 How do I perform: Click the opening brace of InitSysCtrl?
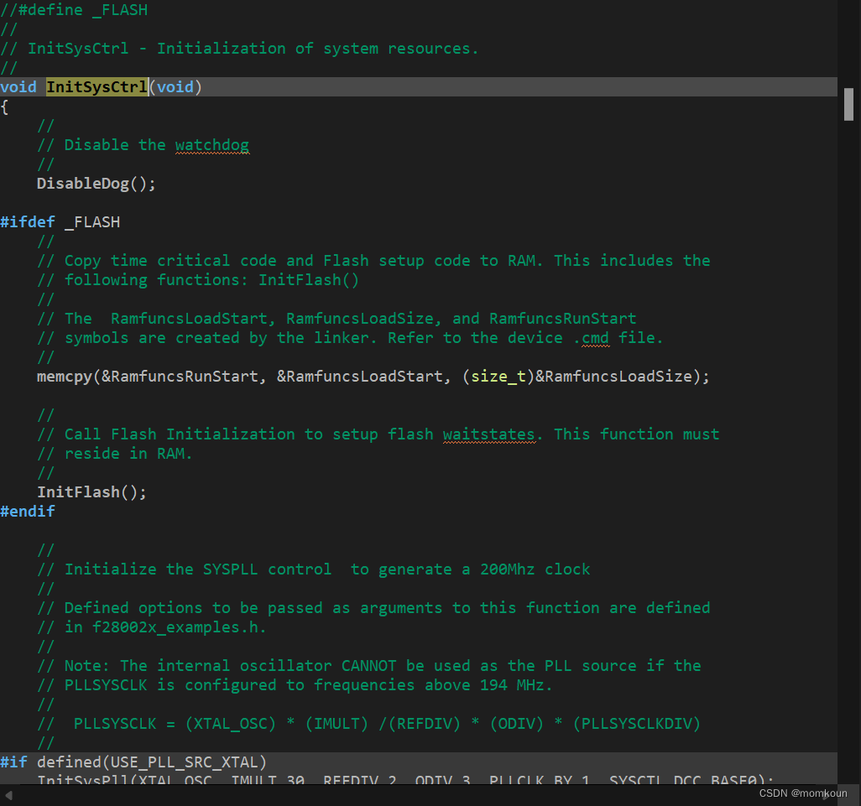[x=4, y=107]
